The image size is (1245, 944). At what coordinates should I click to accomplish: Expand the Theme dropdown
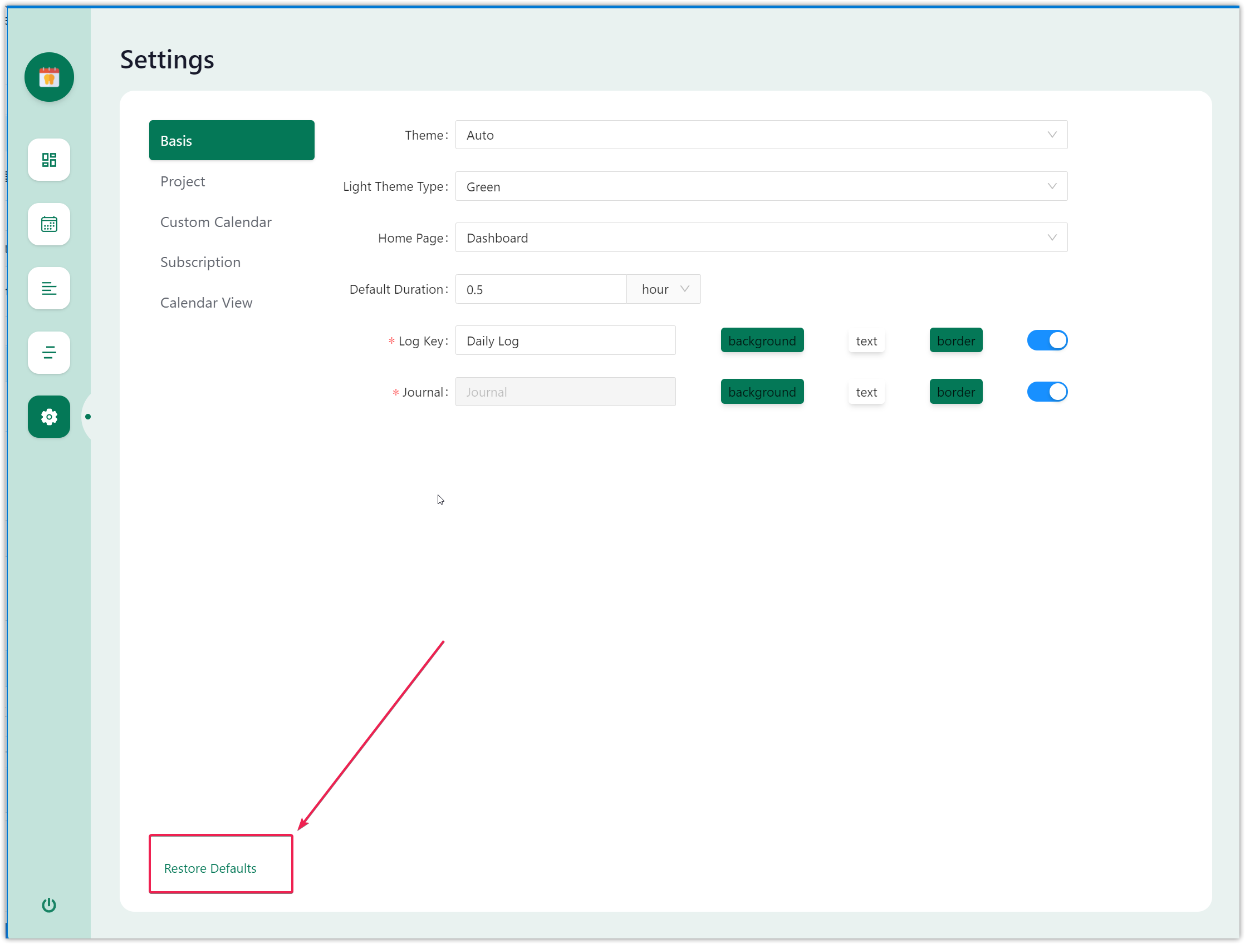(x=761, y=135)
